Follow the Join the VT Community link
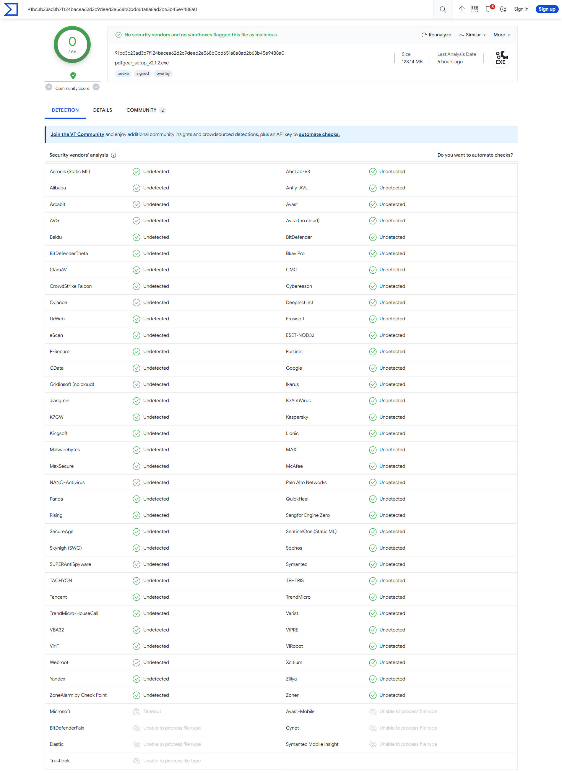 [77, 134]
